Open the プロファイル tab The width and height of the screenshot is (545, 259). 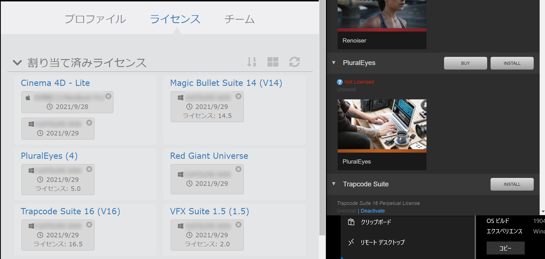click(x=95, y=19)
